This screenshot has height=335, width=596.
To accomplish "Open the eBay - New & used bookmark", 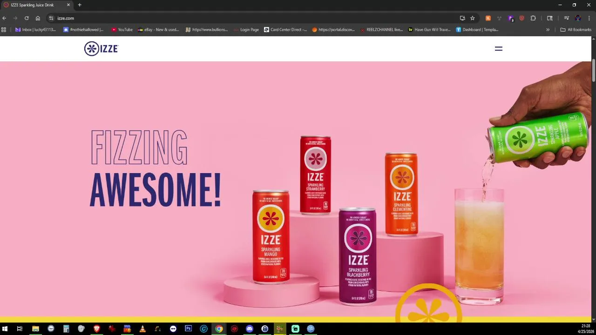I will (x=158, y=30).
